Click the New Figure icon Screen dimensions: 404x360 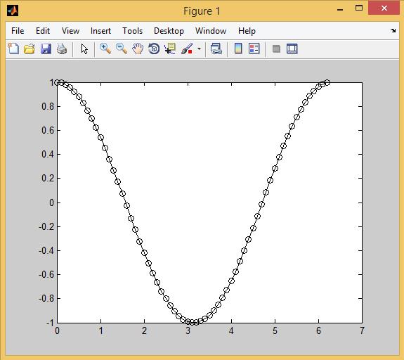tap(13, 49)
